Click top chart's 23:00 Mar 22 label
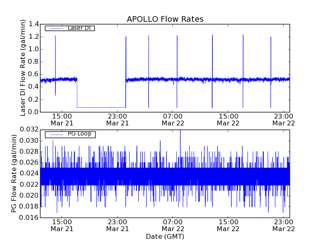The width and height of the screenshot is (322, 242). [x=284, y=120]
